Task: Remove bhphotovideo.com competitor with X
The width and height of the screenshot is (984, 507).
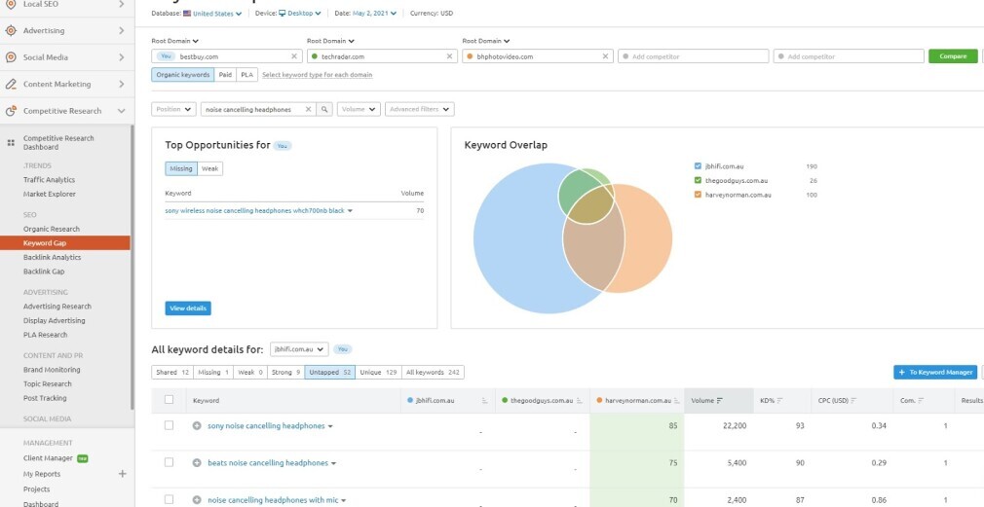Action: (605, 56)
